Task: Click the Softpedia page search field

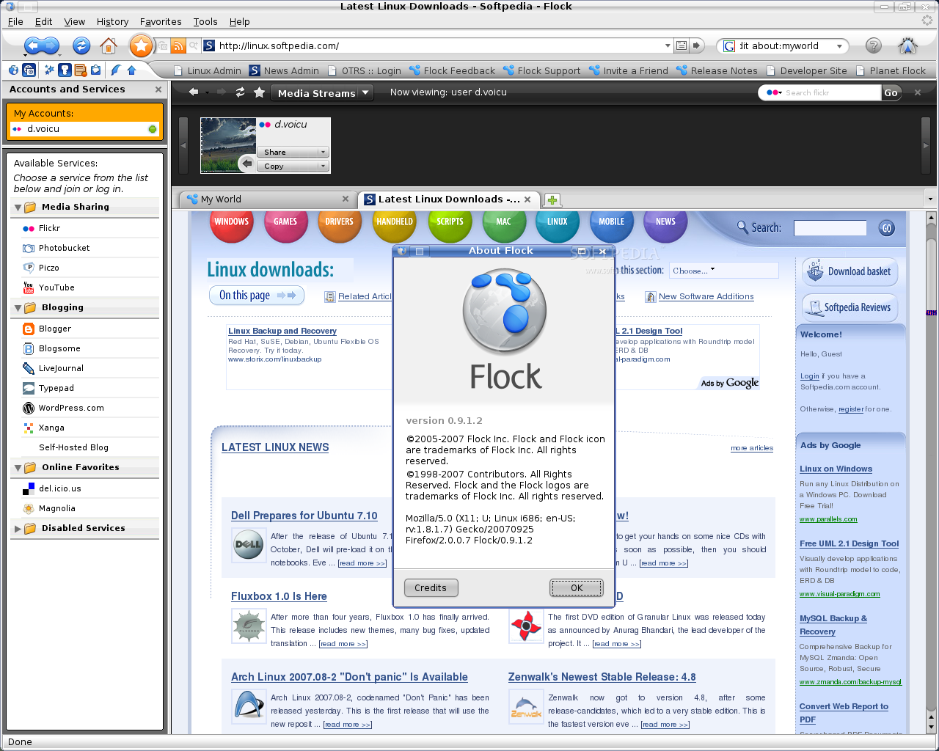Action: [x=830, y=228]
